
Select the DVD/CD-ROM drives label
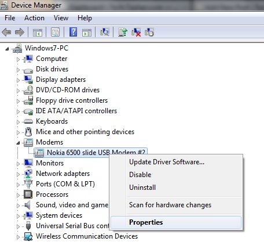click(68, 90)
